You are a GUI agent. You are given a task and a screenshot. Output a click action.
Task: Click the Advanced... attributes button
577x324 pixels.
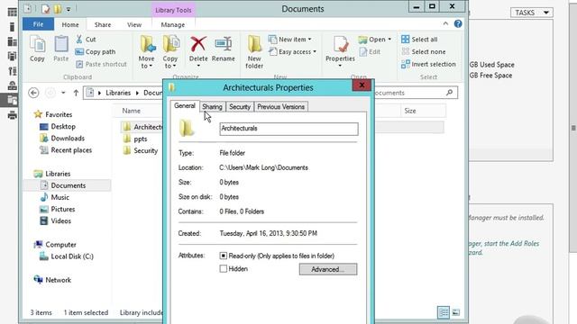click(328, 269)
